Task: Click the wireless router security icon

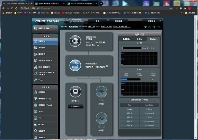Action: 75,65
